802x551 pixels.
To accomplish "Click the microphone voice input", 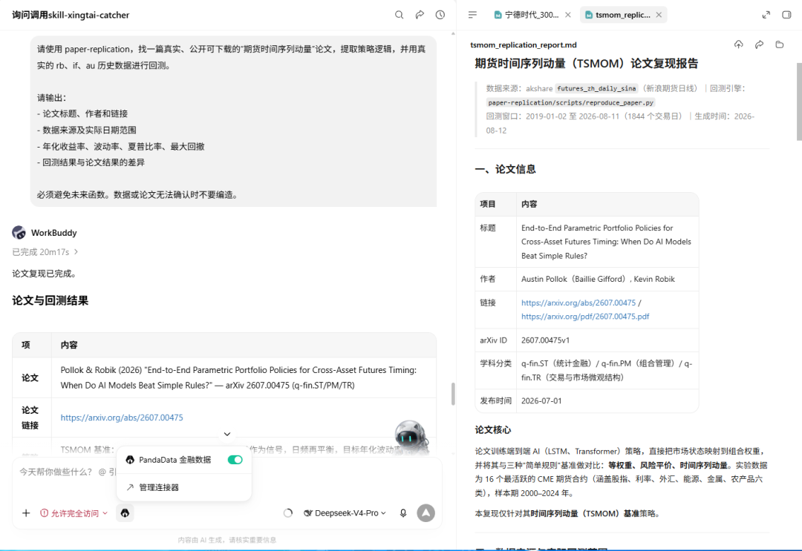I will tap(403, 512).
